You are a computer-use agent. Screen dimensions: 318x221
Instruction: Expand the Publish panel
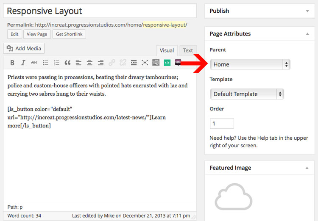click(307, 11)
